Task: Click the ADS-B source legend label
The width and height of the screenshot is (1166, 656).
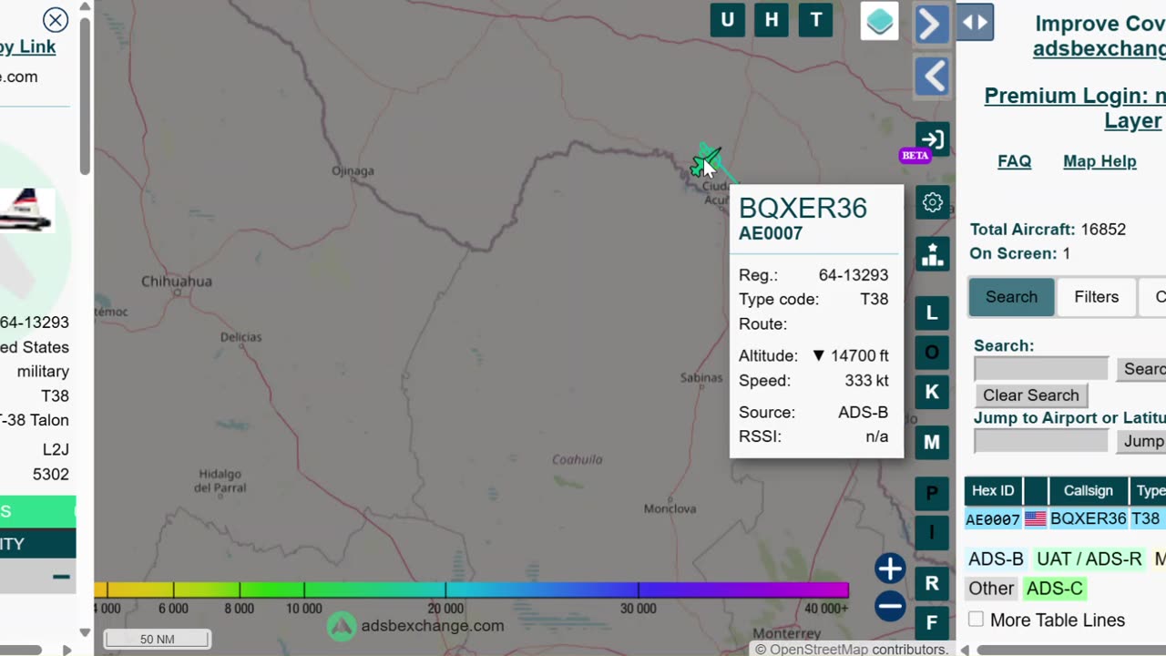Action: [996, 559]
